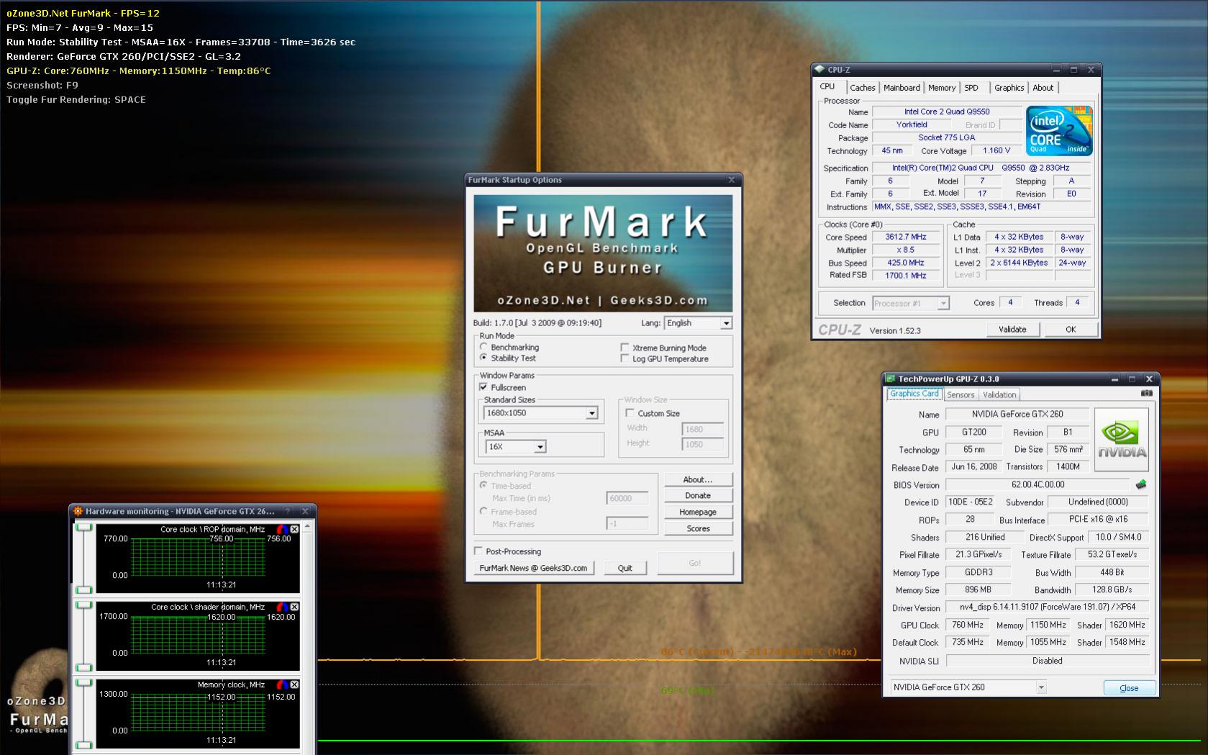
Task: Select the Time-based benchmarking option
Action: click(483, 486)
